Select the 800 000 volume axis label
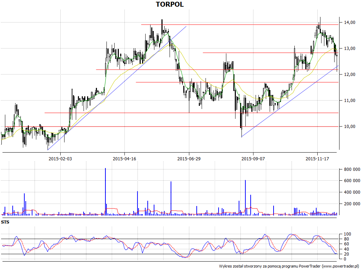Image resolution: width=361 pixels, height=270 pixels. pos(352,169)
